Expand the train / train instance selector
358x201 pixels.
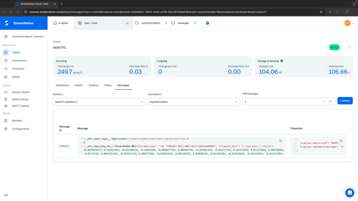coord(127,23)
